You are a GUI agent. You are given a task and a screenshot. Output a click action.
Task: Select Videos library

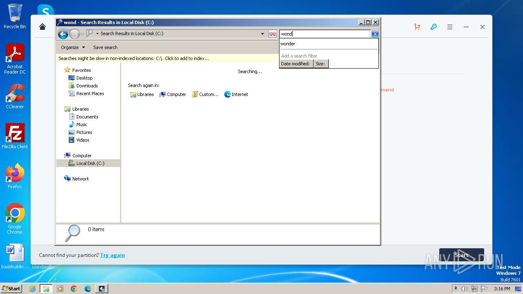pos(83,140)
